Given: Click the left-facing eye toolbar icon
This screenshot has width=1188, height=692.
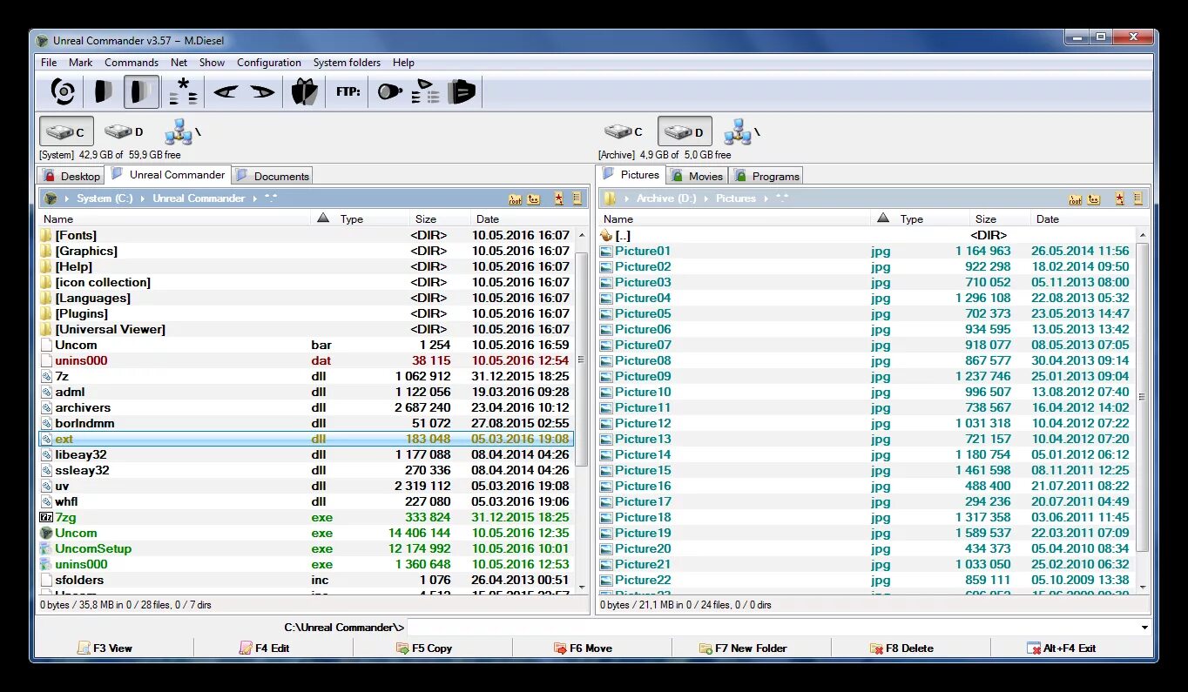Looking at the screenshot, I should click(x=226, y=91).
